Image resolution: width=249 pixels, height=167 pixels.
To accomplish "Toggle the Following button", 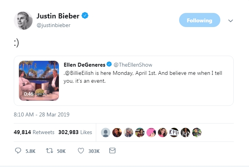I will pyautogui.click(x=200, y=20).
